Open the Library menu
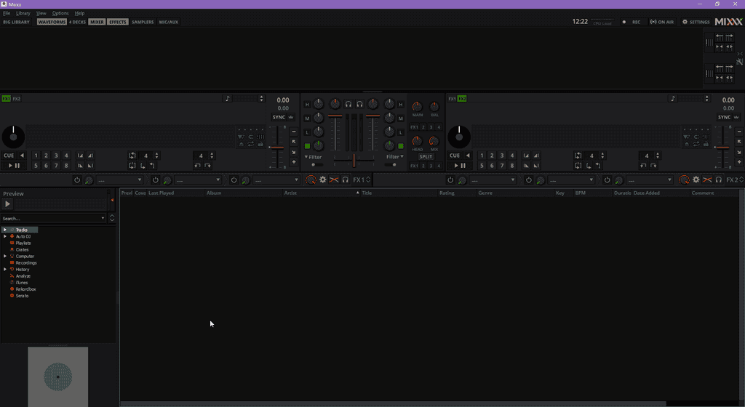745x407 pixels. coord(23,13)
